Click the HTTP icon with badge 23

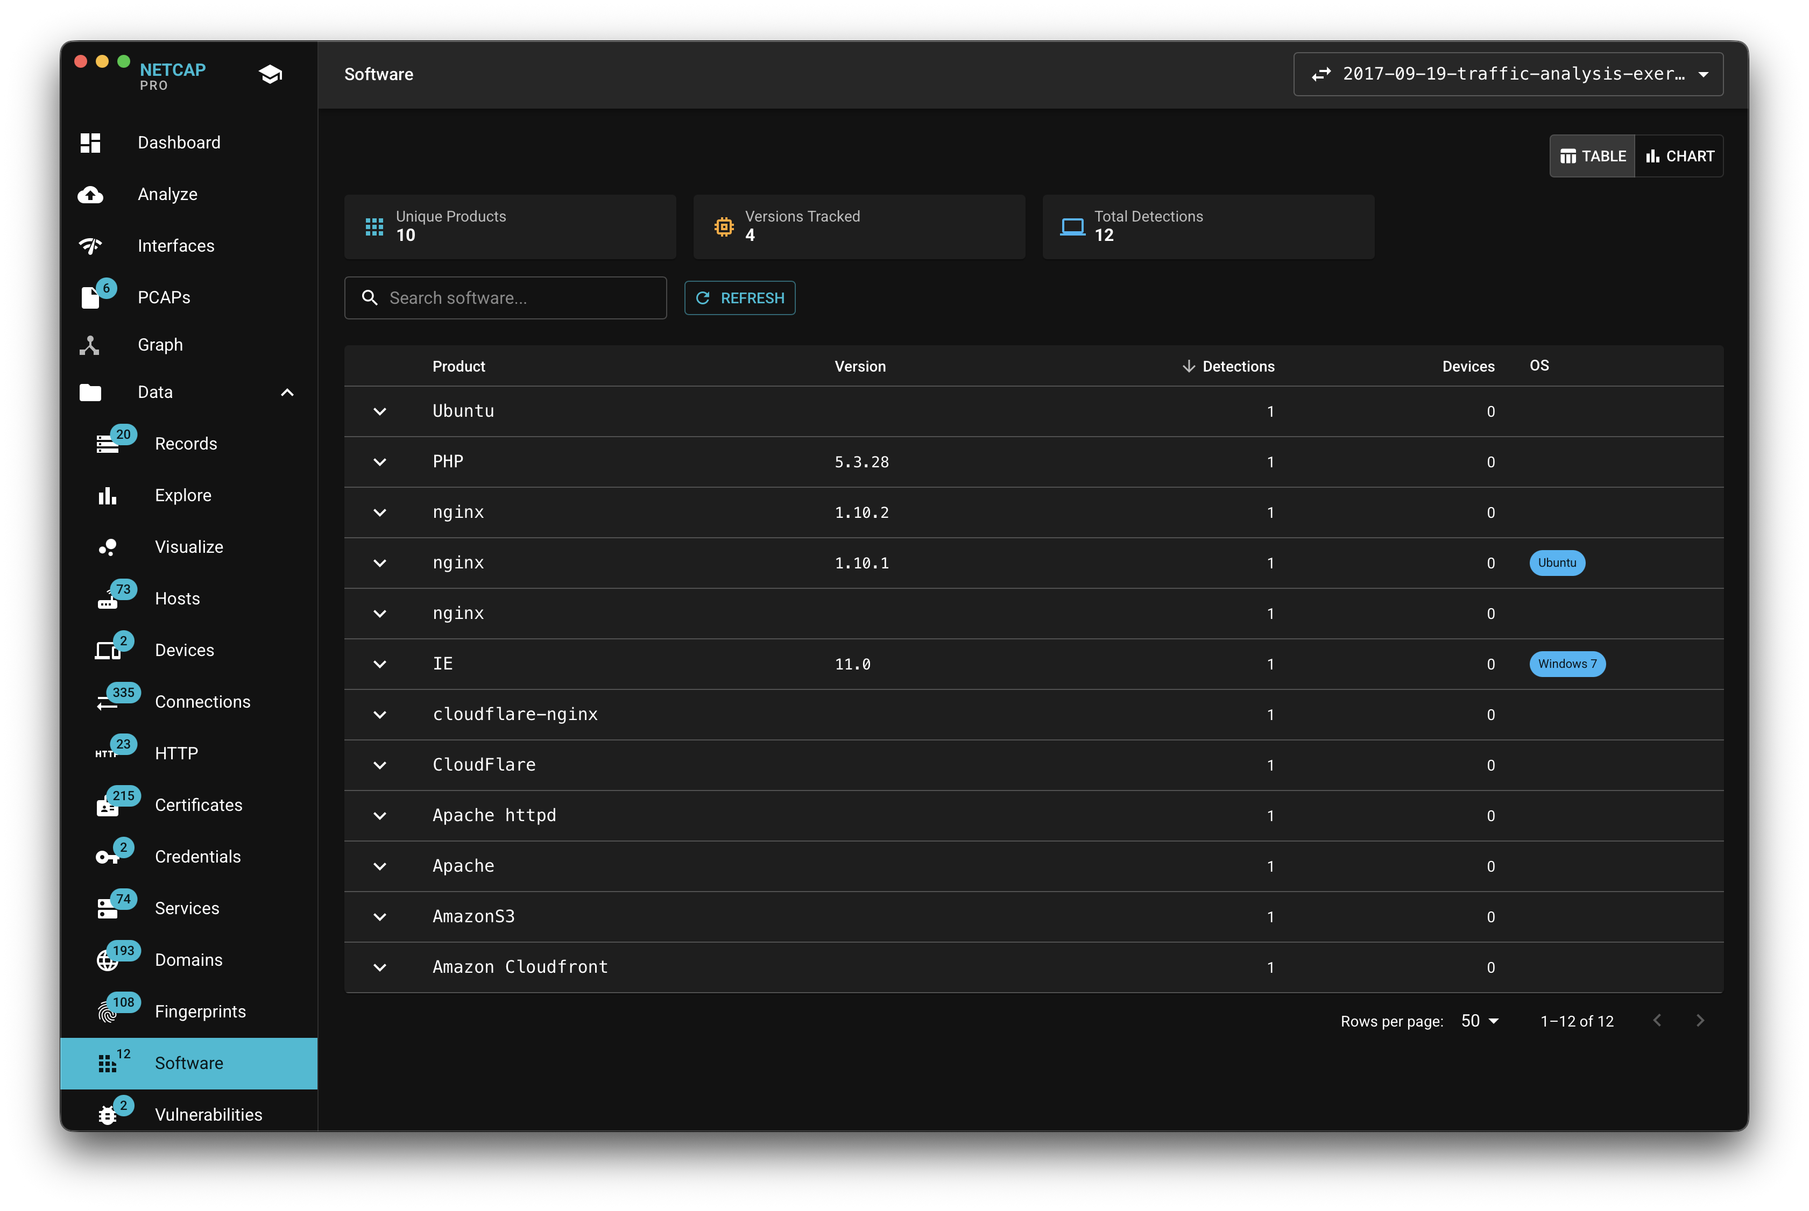click(106, 753)
